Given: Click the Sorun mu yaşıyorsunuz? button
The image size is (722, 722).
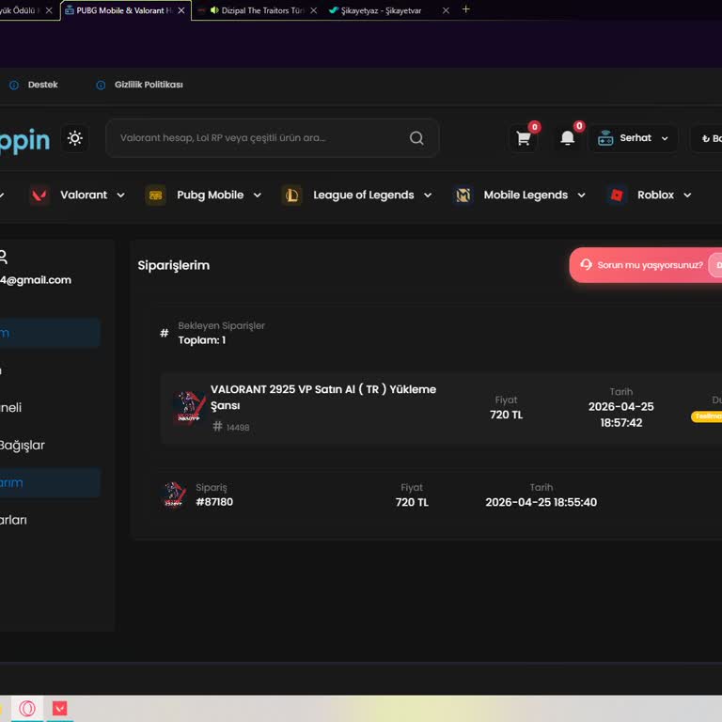Looking at the screenshot, I should tap(650, 265).
